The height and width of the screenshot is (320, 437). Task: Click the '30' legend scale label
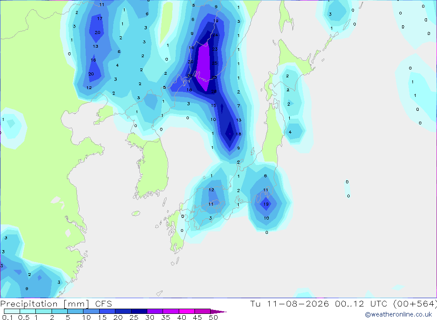point(149,317)
